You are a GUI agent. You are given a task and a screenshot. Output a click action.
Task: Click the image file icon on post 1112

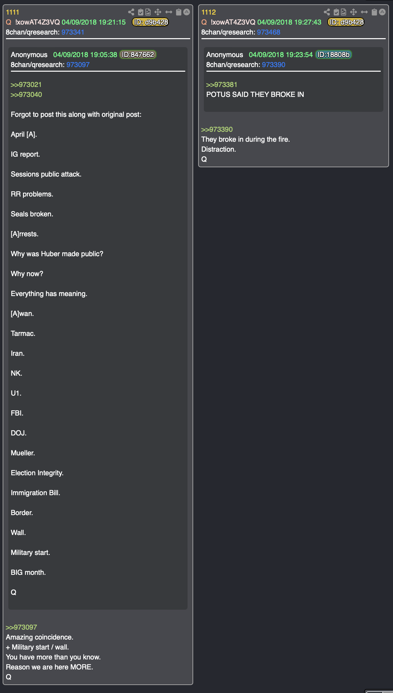coord(344,12)
